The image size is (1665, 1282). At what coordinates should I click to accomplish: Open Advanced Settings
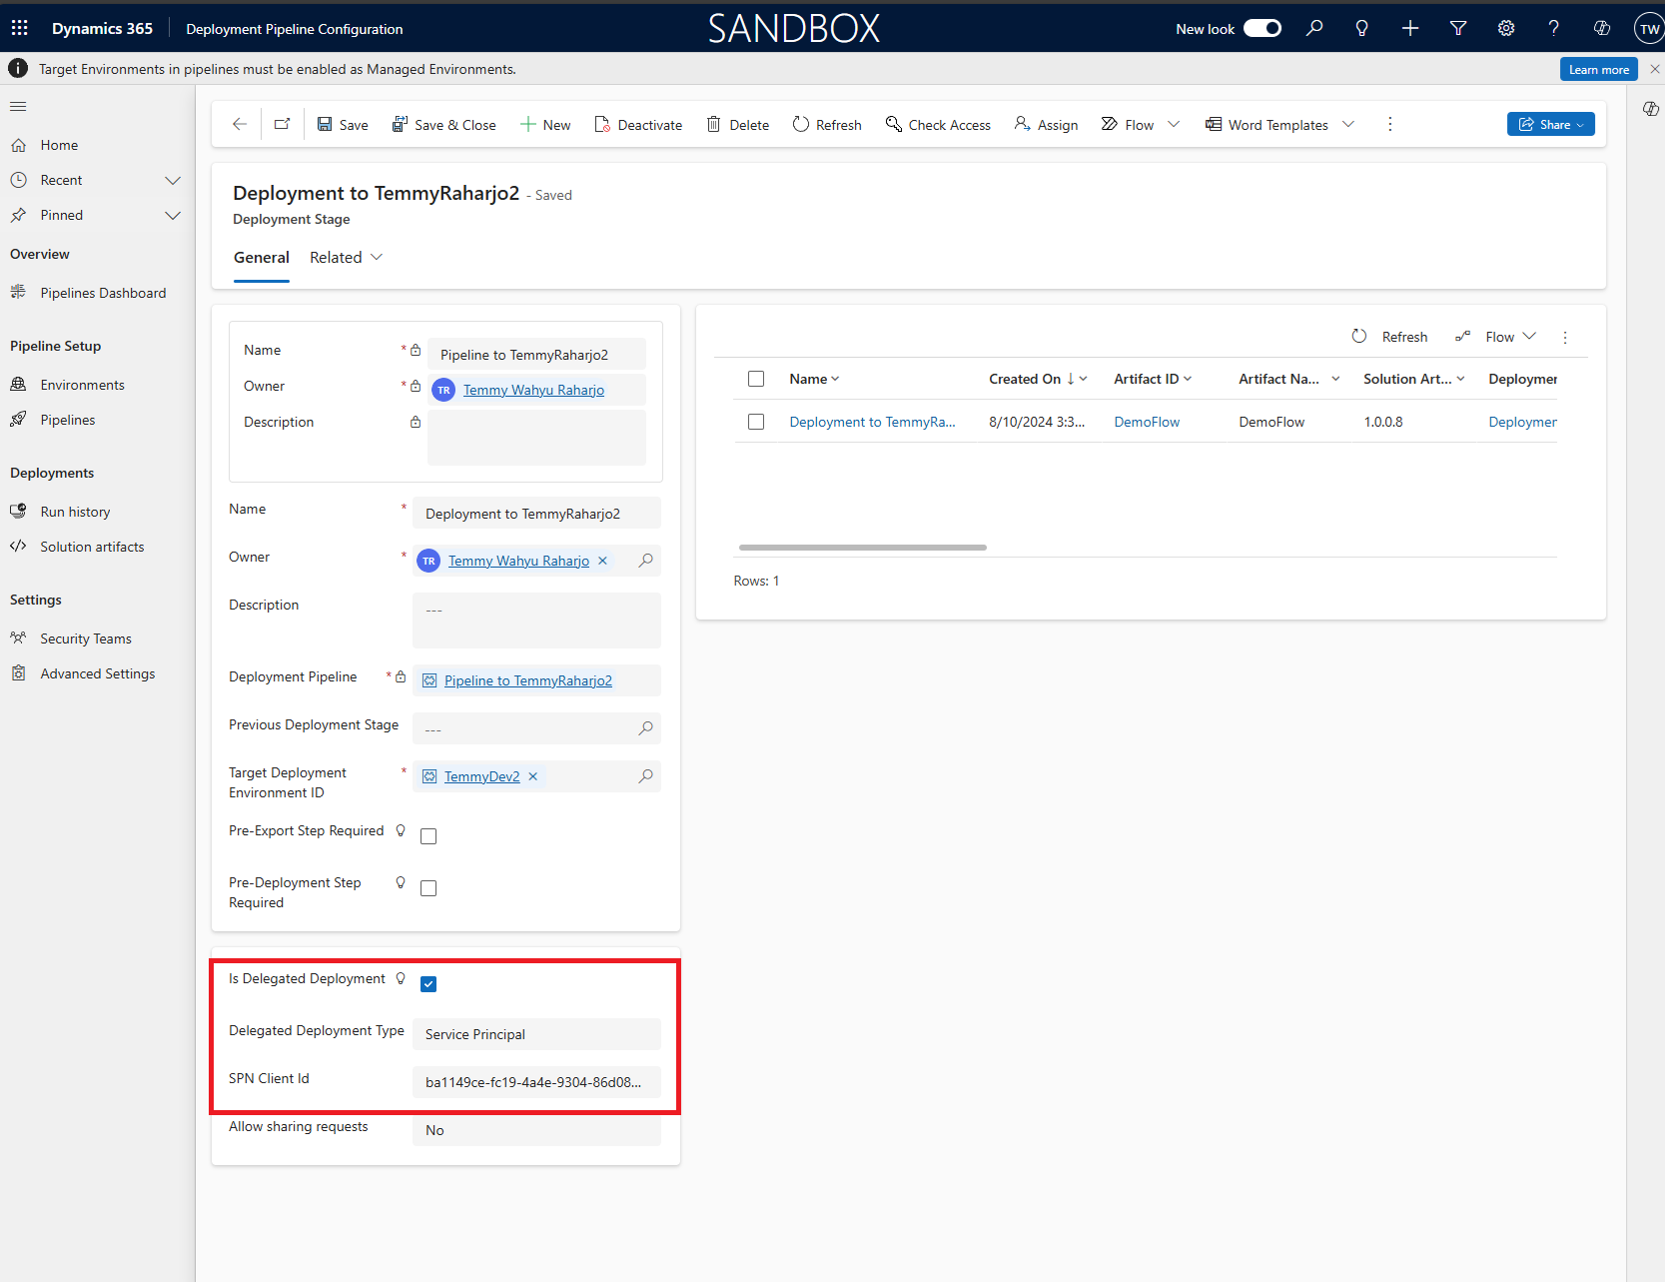click(97, 673)
